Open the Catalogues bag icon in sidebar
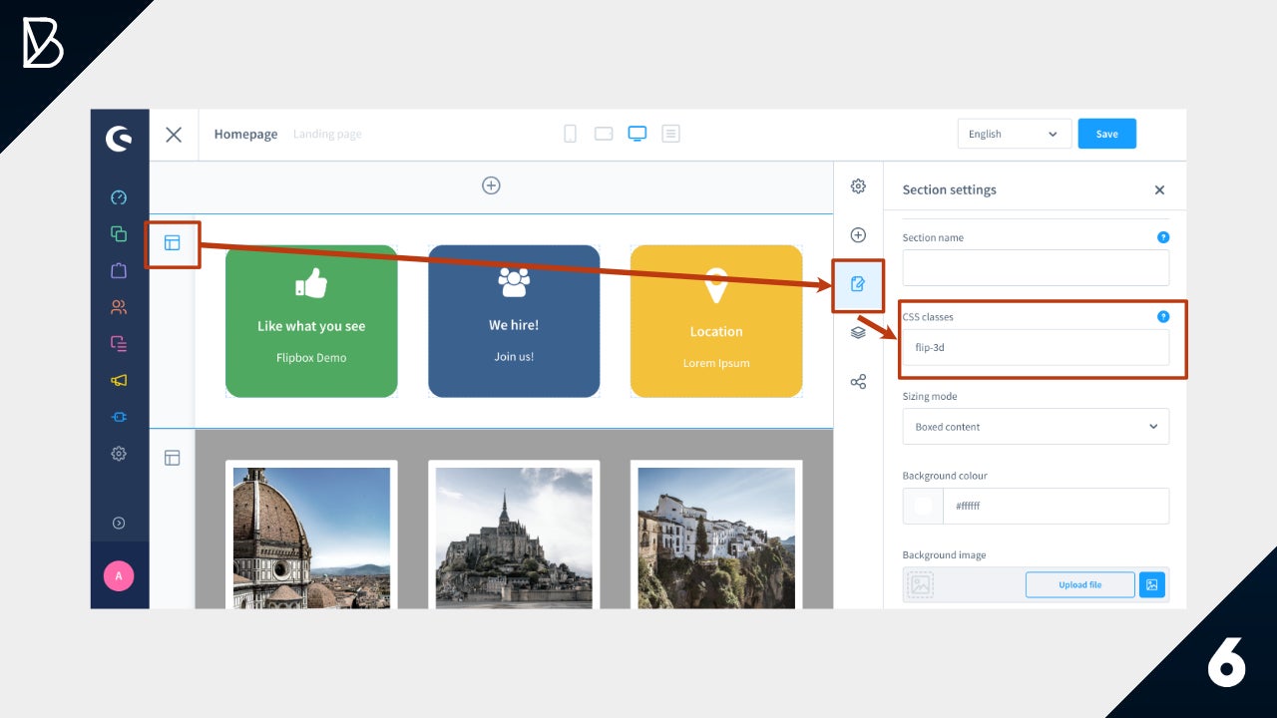 [x=119, y=270]
